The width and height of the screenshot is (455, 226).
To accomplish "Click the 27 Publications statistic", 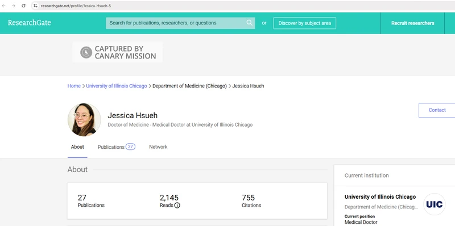I will 91,201.
